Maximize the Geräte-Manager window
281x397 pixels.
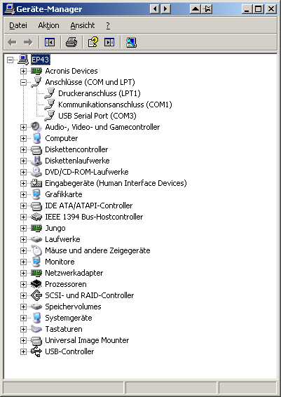(259, 9)
